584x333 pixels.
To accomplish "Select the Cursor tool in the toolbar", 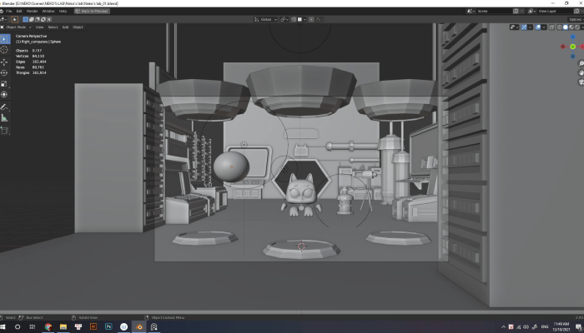I will pos(4,49).
